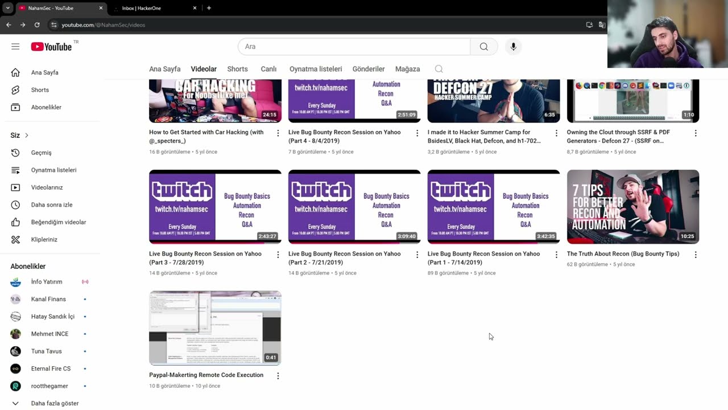Switch to Inbox | HackerOne browser tab
This screenshot has height=410, width=728.
155,8
